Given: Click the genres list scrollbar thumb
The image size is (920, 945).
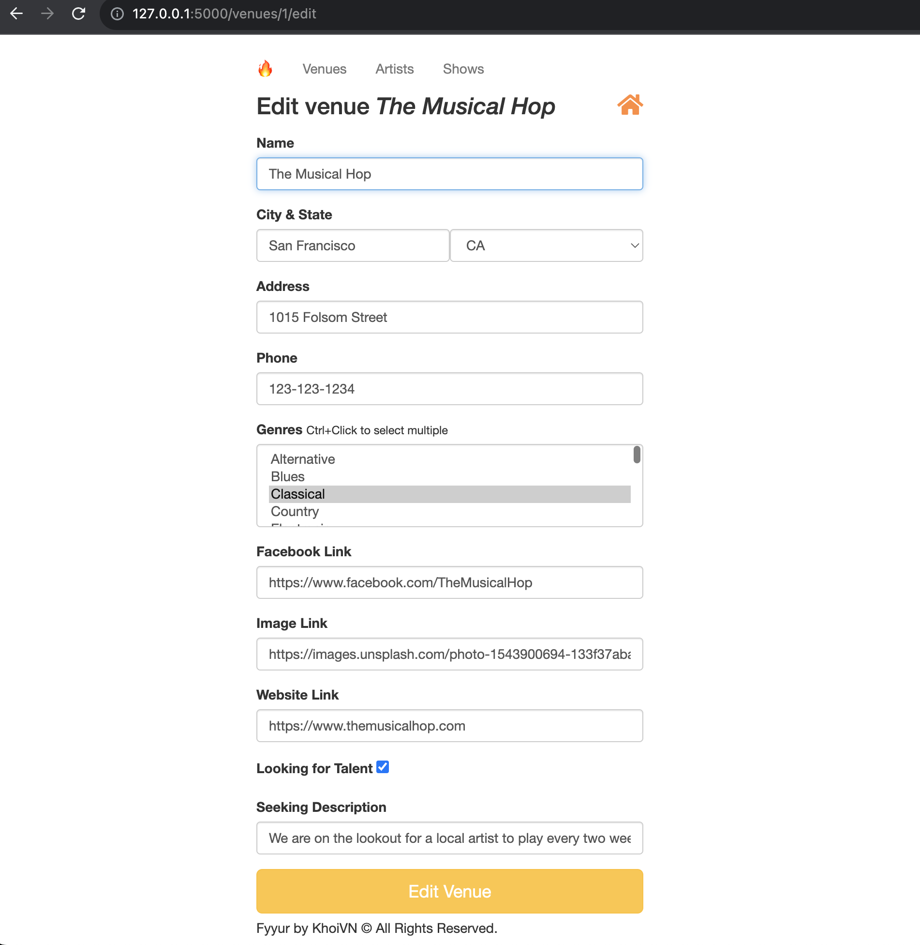Looking at the screenshot, I should (637, 455).
